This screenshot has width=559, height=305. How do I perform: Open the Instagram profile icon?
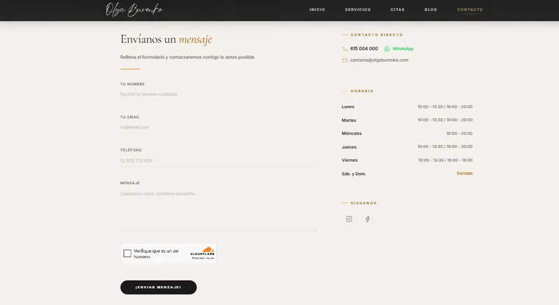click(349, 219)
